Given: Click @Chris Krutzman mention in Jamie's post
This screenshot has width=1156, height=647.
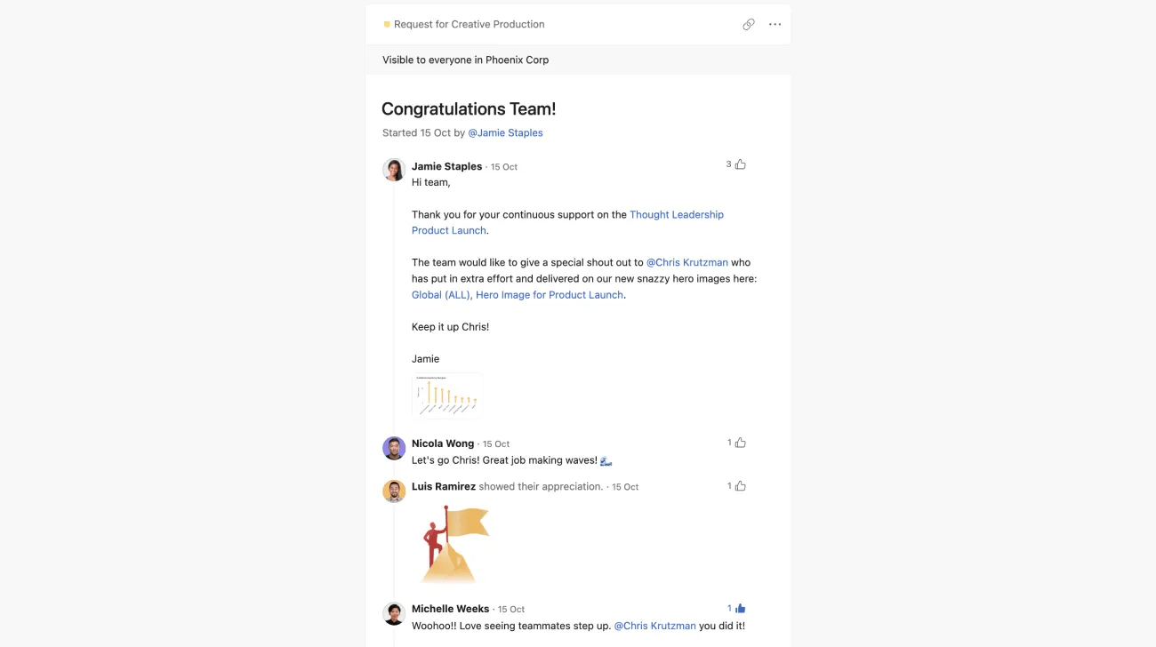Looking at the screenshot, I should pyautogui.click(x=687, y=262).
